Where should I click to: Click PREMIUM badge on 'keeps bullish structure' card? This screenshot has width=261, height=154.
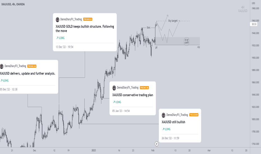(x=88, y=19)
